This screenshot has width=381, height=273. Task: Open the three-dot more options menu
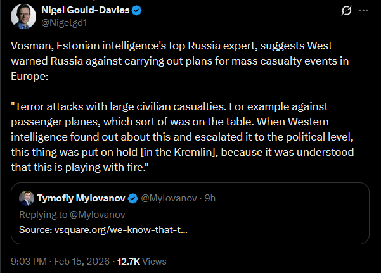[363, 10]
